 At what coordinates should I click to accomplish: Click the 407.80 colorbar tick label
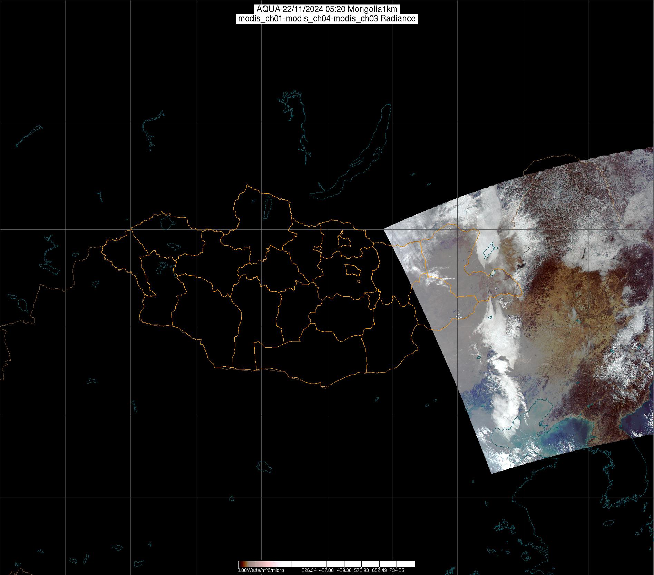pos(326,571)
